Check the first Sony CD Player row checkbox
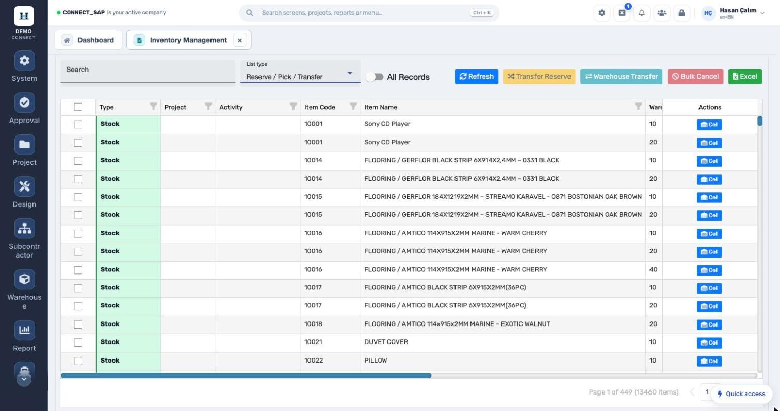 (78, 124)
